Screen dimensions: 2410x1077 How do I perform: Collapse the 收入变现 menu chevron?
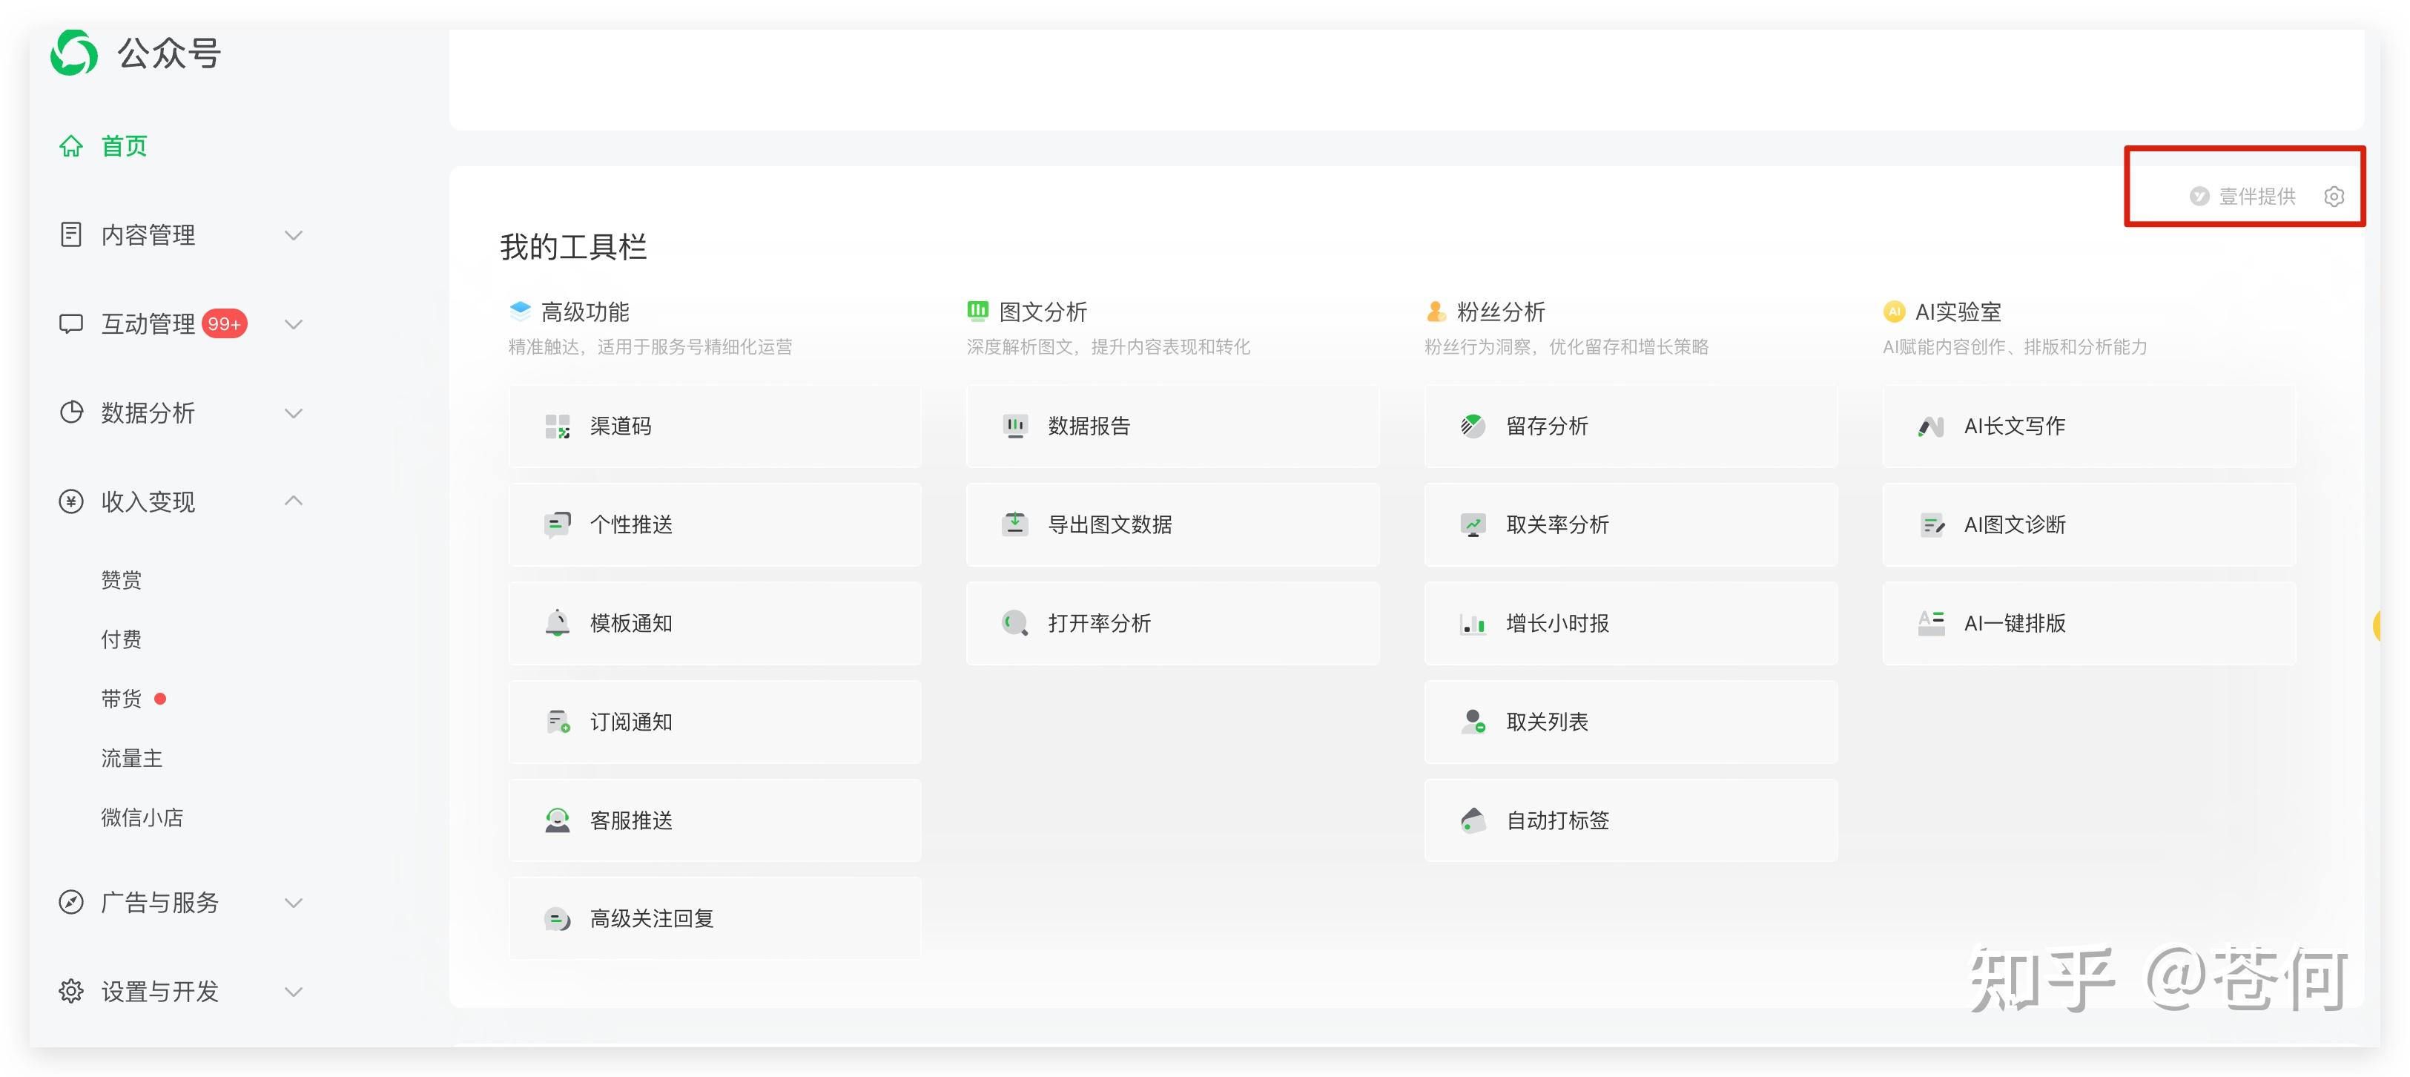(294, 501)
